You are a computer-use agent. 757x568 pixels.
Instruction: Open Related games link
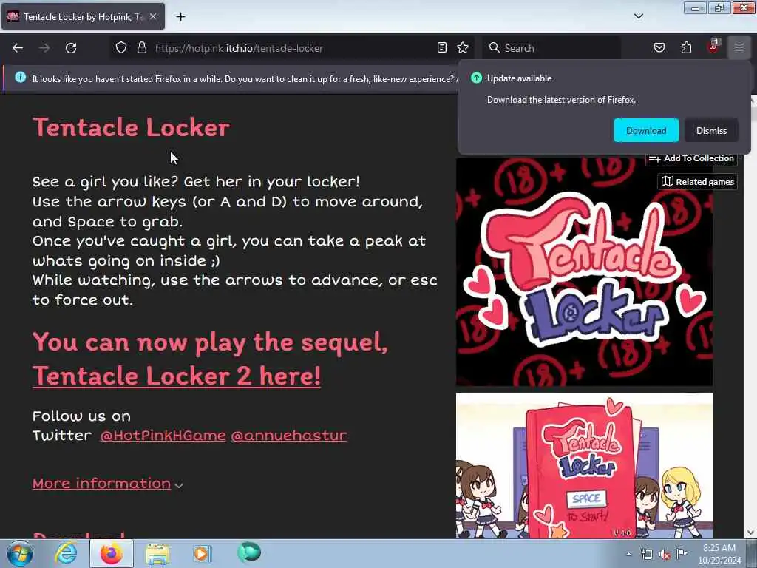[x=698, y=182]
